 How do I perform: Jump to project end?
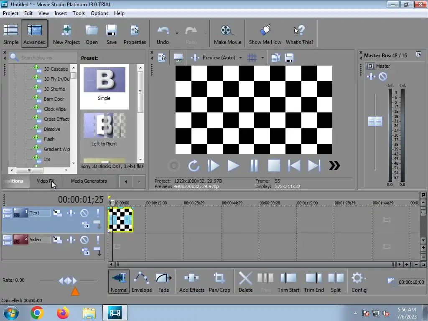click(x=314, y=166)
